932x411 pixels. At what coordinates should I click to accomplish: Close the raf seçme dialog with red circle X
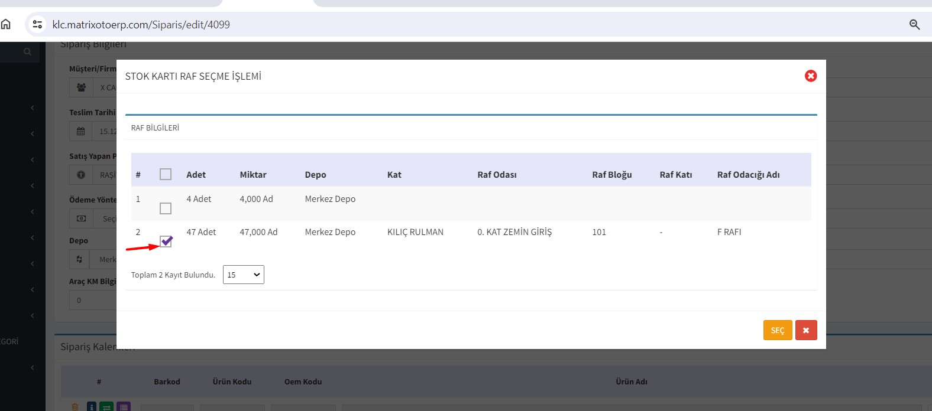tap(810, 76)
